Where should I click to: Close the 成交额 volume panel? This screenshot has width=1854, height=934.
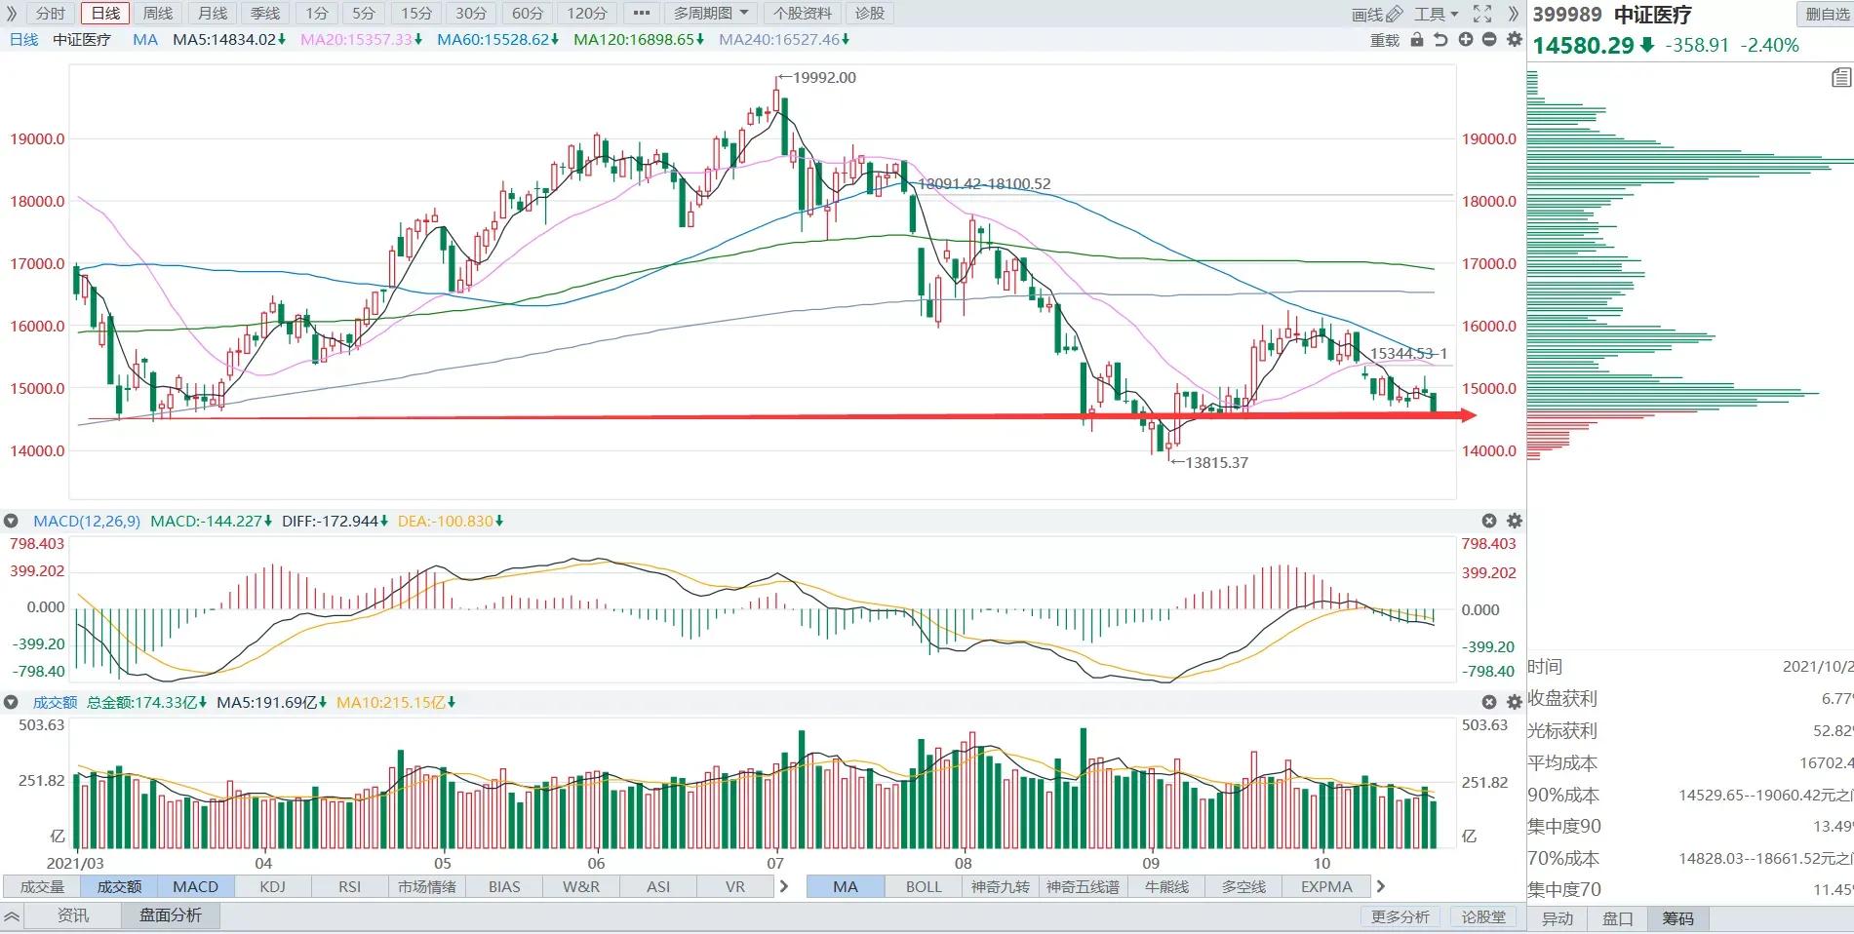click(x=1489, y=702)
